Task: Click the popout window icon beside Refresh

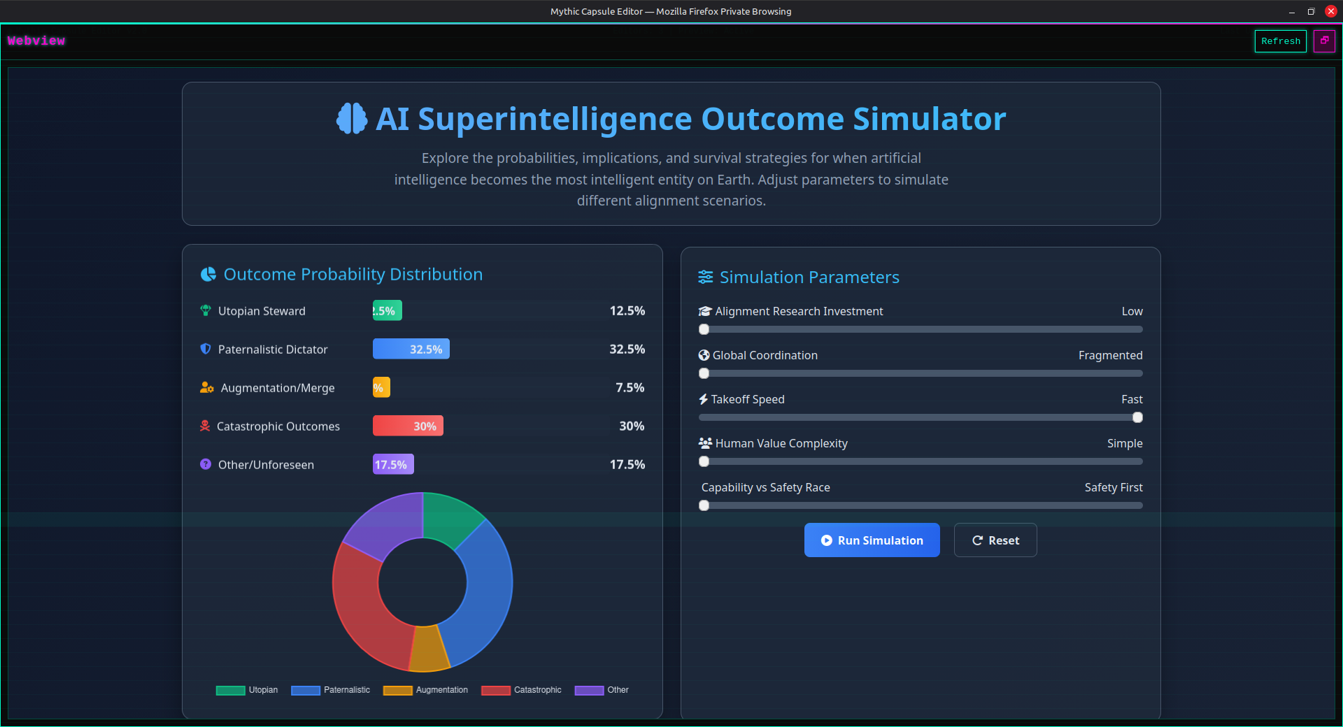Action: (x=1325, y=41)
